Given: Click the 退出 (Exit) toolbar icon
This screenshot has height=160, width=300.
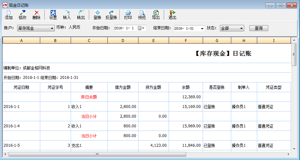Looking at the screenshot, I should [172, 15].
